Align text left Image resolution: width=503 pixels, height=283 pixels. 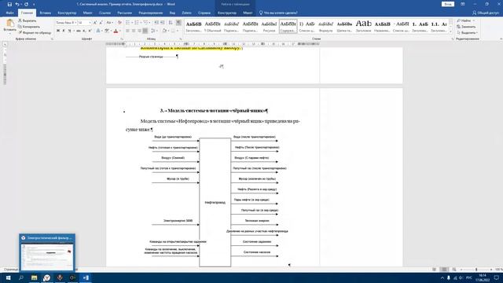click(x=127, y=31)
